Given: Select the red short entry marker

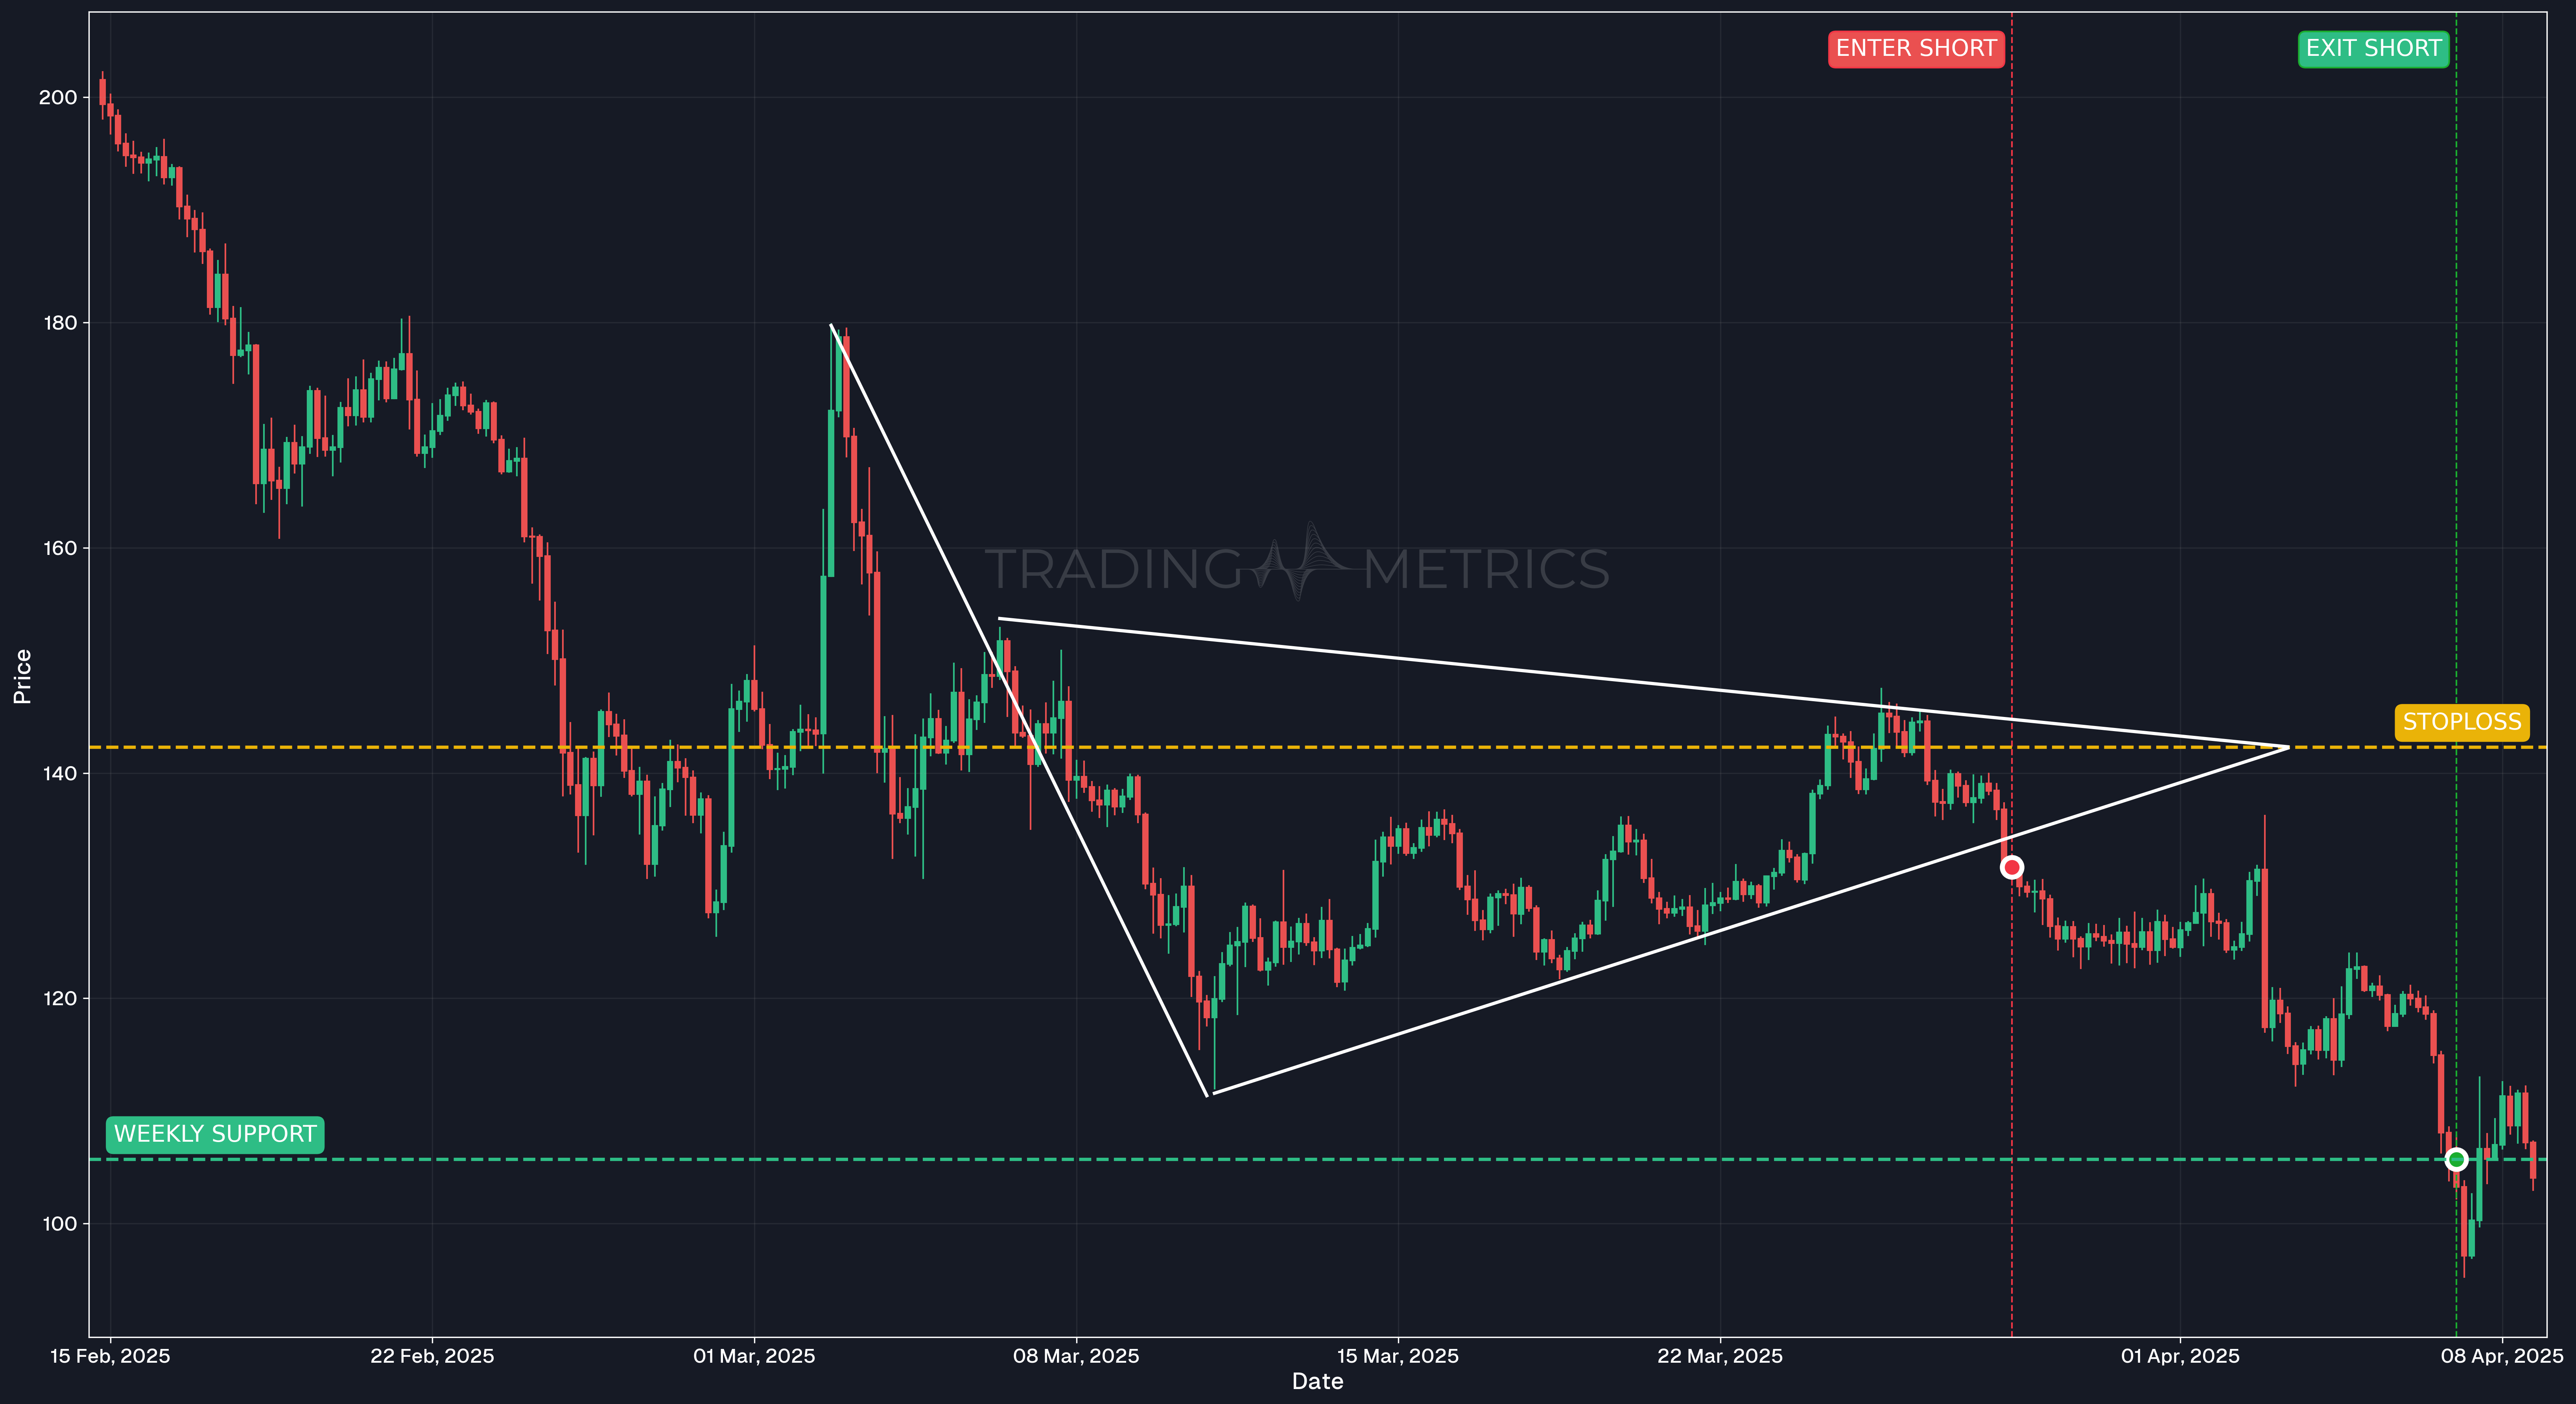Looking at the screenshot, I should [x=2012, y=867].
